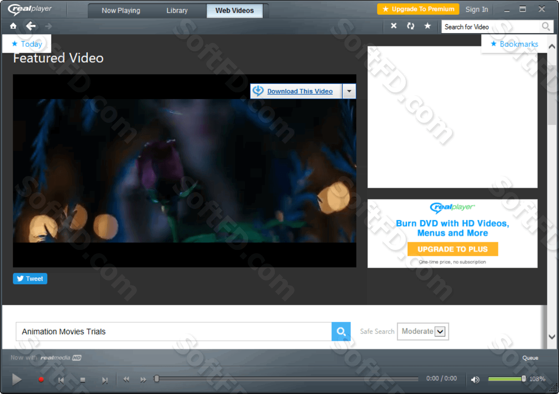Click the featured video thumbnail
This screenshot has width=559, height=394.
185,171
